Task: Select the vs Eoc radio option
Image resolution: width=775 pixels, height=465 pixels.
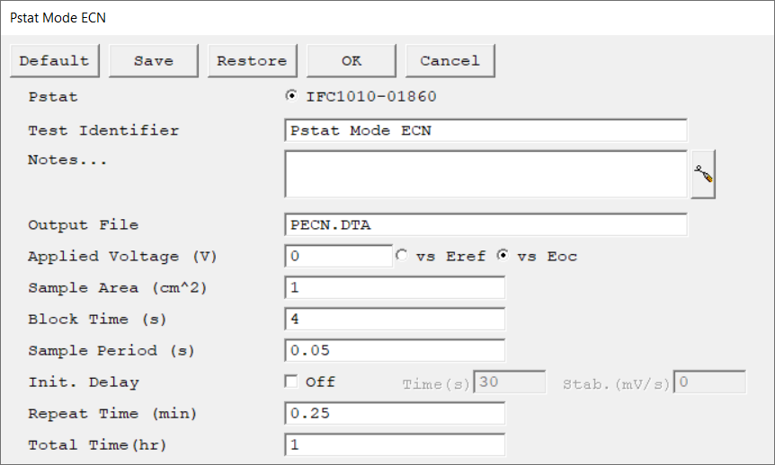Action: point(503,256)
